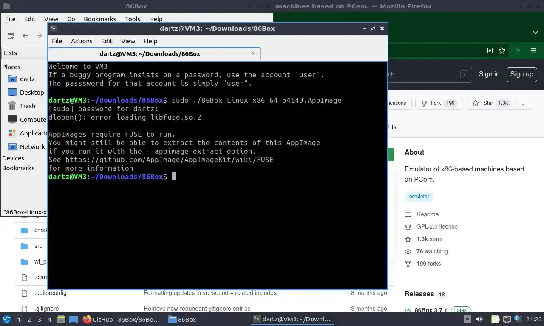Screen dimensions: 544x326
Task: Open Lists side pane mode dropdown
Action: click(x=24, y=53)
